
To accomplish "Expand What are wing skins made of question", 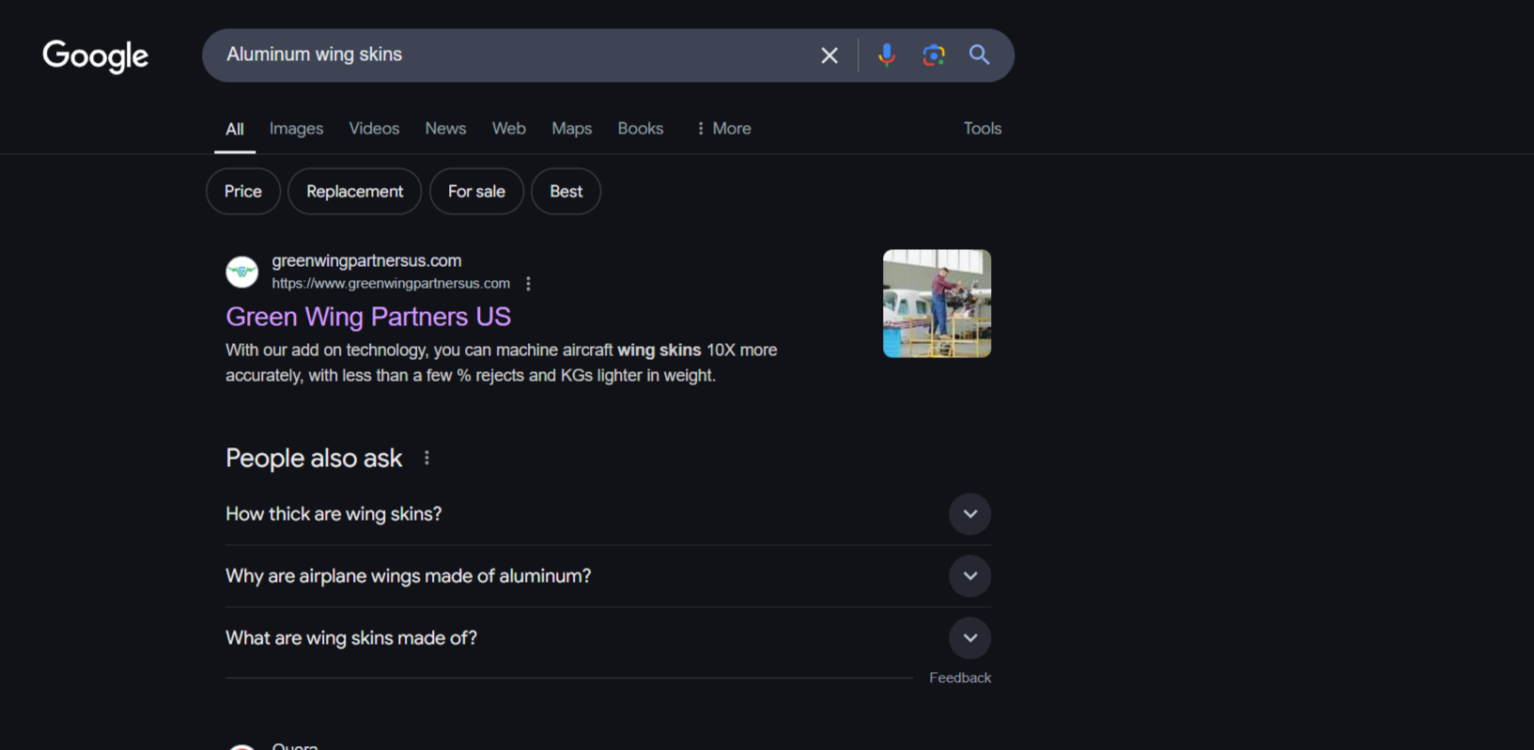I will [x=608, y=638].
